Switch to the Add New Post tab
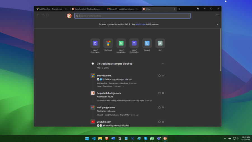This screenshot has height=142, width=252. point(52,9)
